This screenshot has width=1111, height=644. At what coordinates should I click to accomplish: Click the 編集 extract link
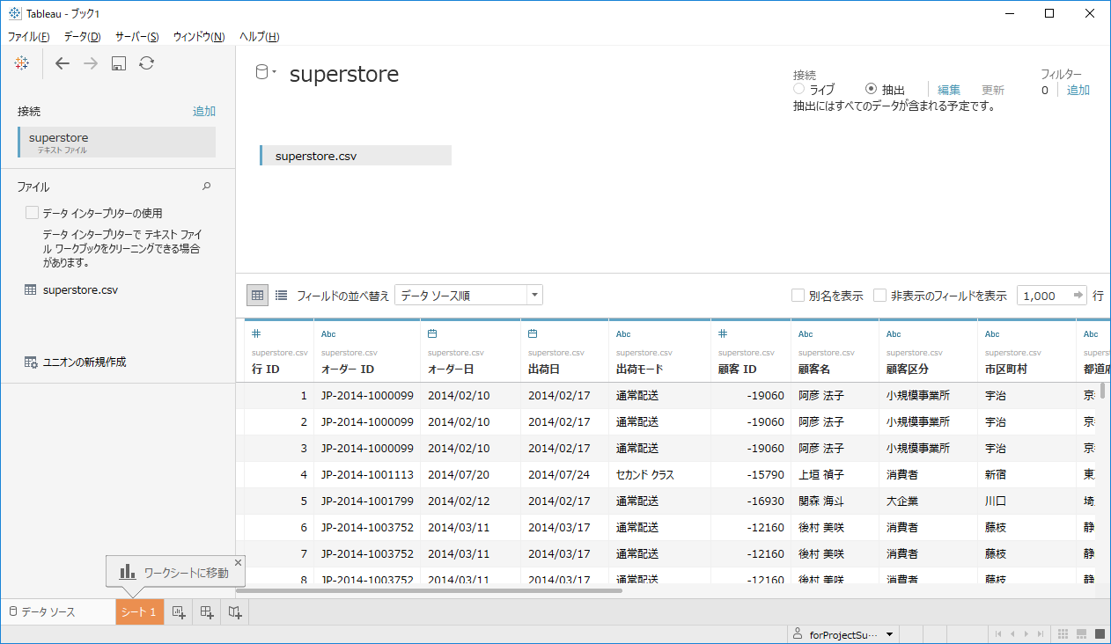click(x=949, y=90)
